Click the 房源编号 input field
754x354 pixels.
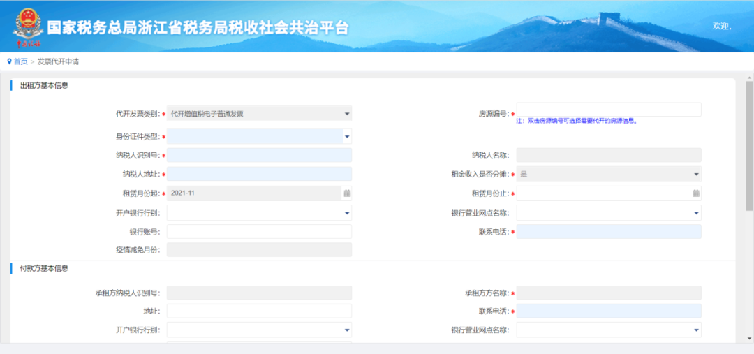click(x=608, y=110)
